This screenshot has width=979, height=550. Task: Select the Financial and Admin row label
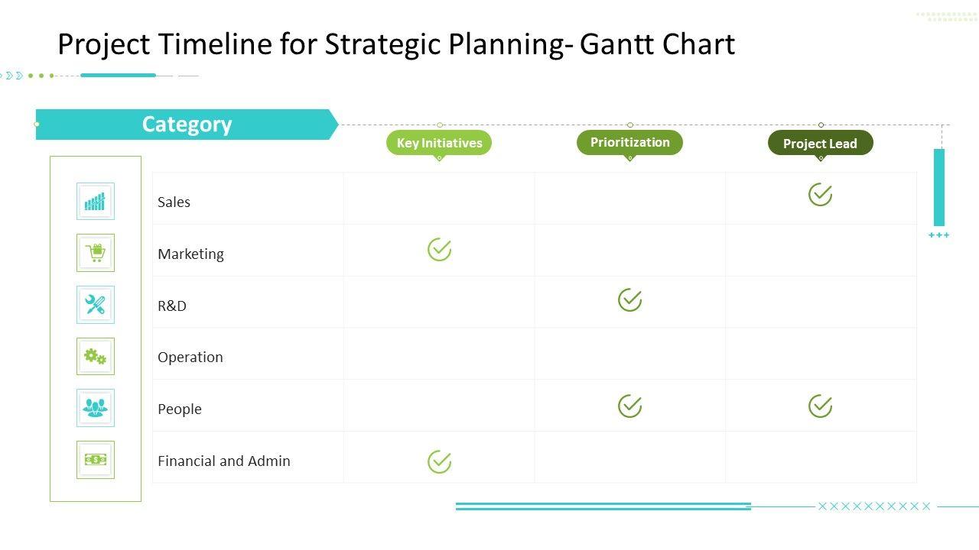[x=224, y=461]
